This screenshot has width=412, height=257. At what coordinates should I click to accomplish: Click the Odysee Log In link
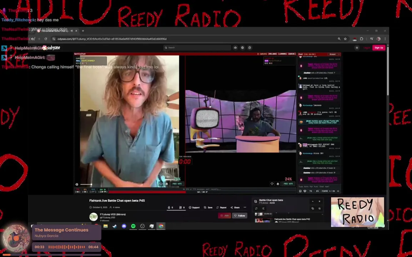click(x=367, y=47)
